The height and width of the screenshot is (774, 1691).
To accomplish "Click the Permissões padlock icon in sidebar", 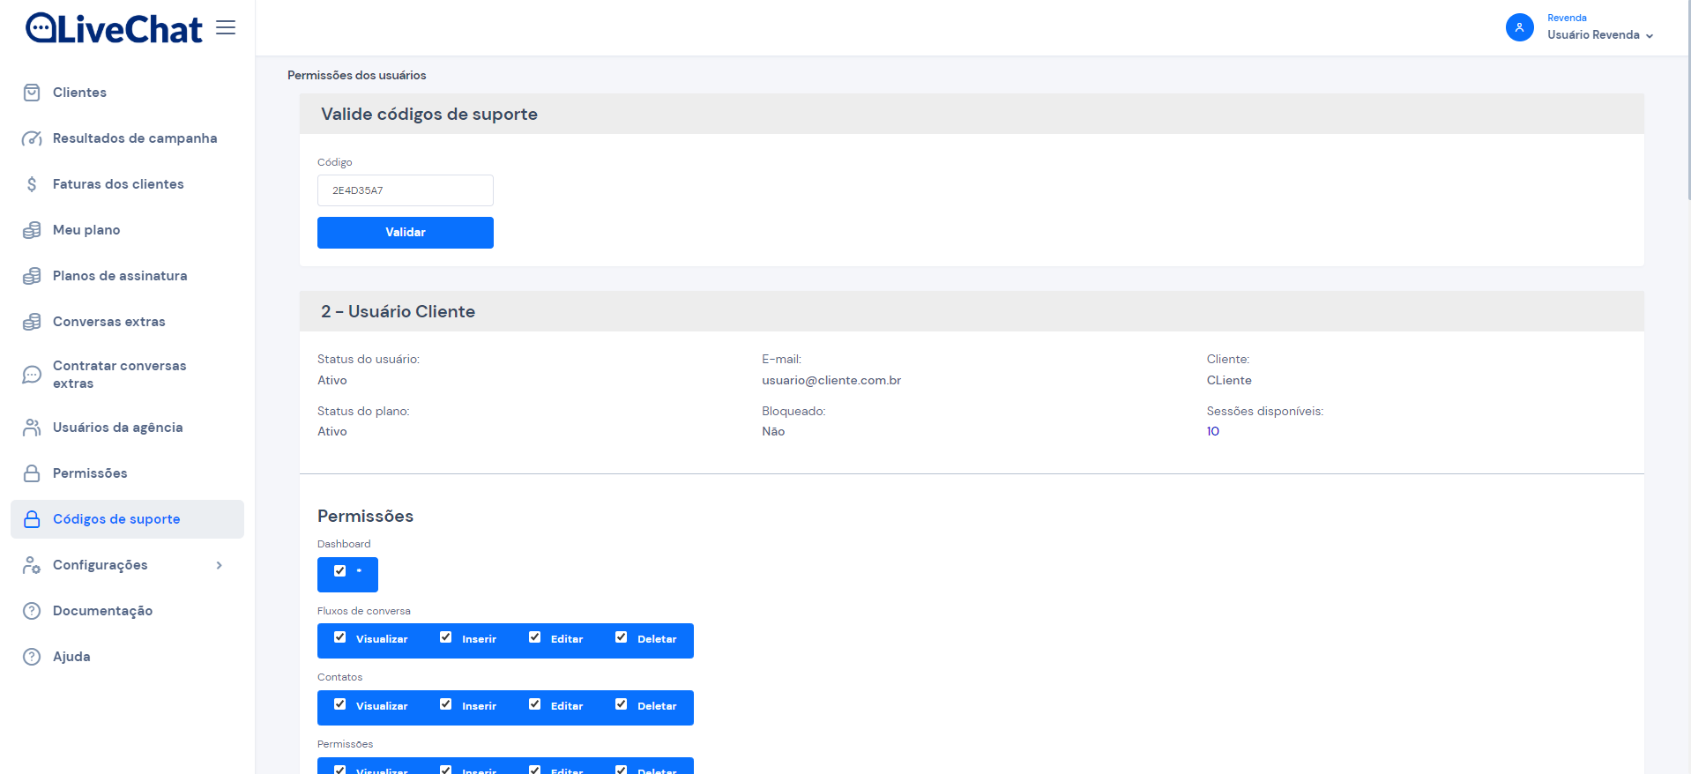I will coord(32,473).
